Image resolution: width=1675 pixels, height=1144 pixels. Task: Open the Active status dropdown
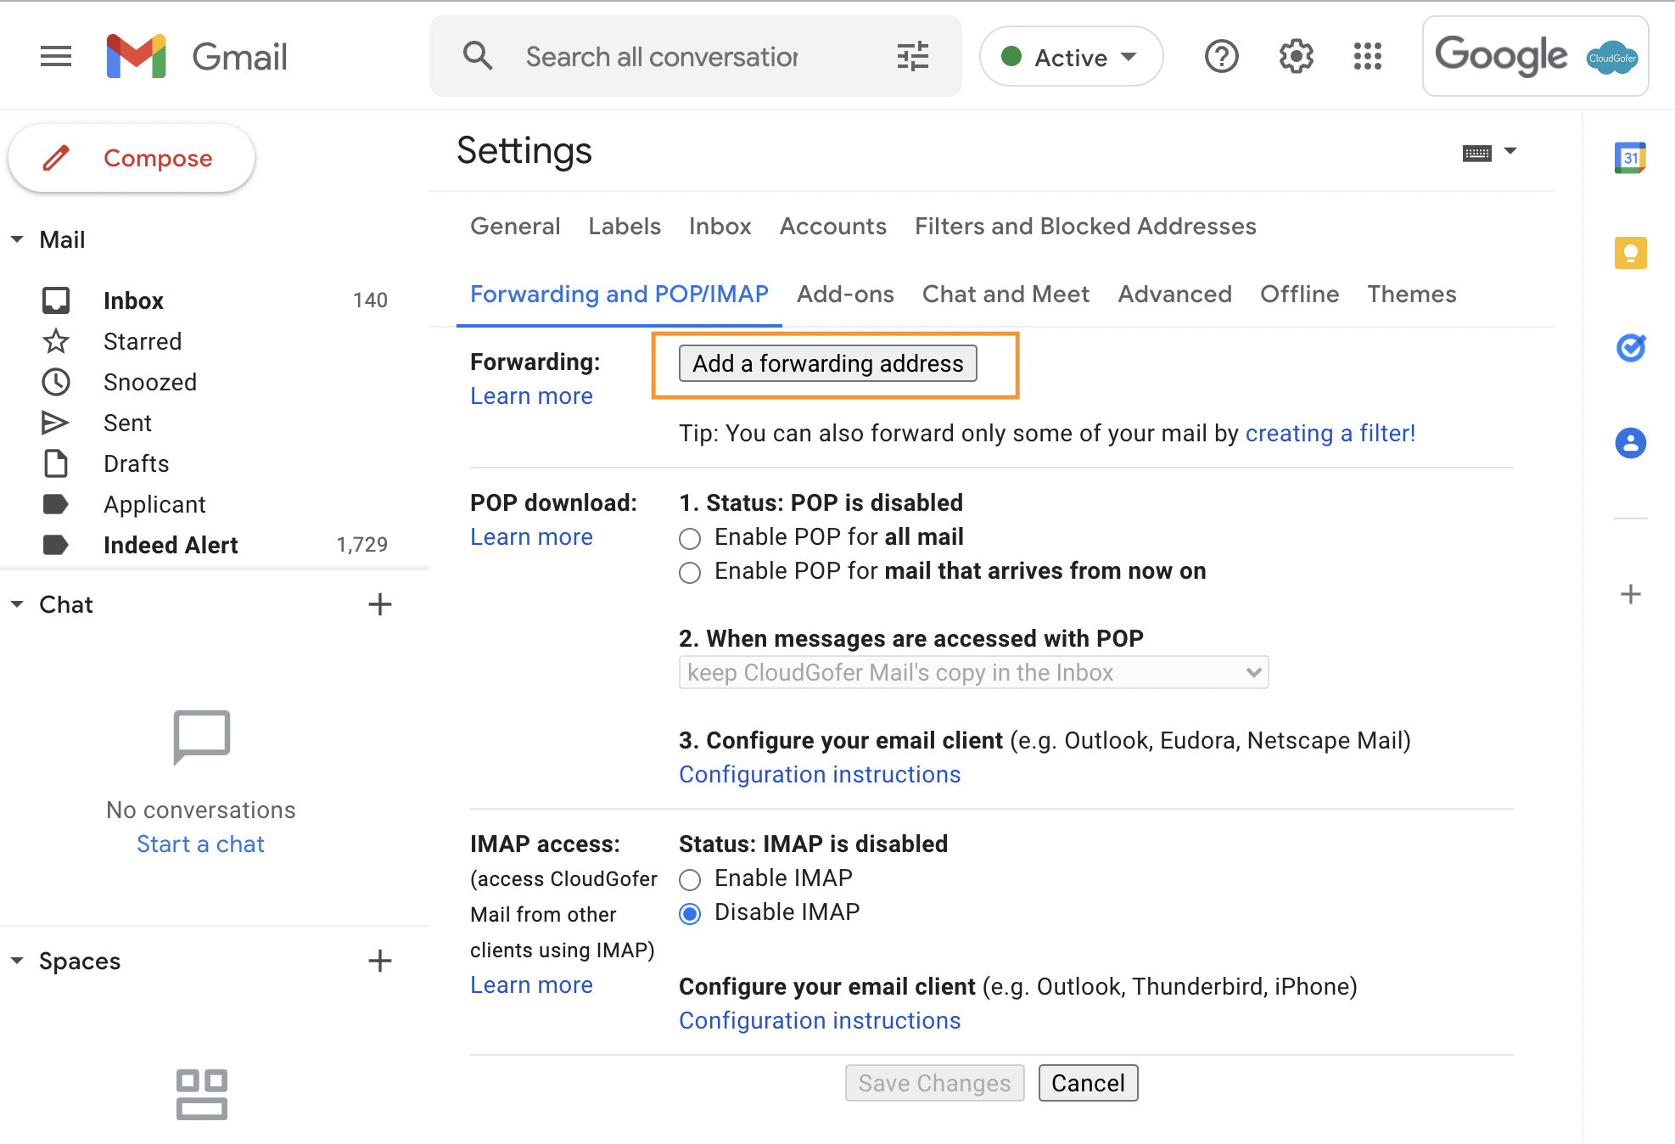click(x=1071, y=57)
